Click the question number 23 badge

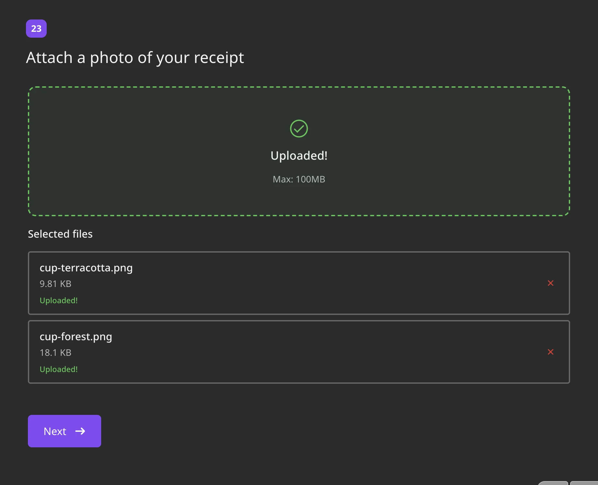click(x=36, y=29)
